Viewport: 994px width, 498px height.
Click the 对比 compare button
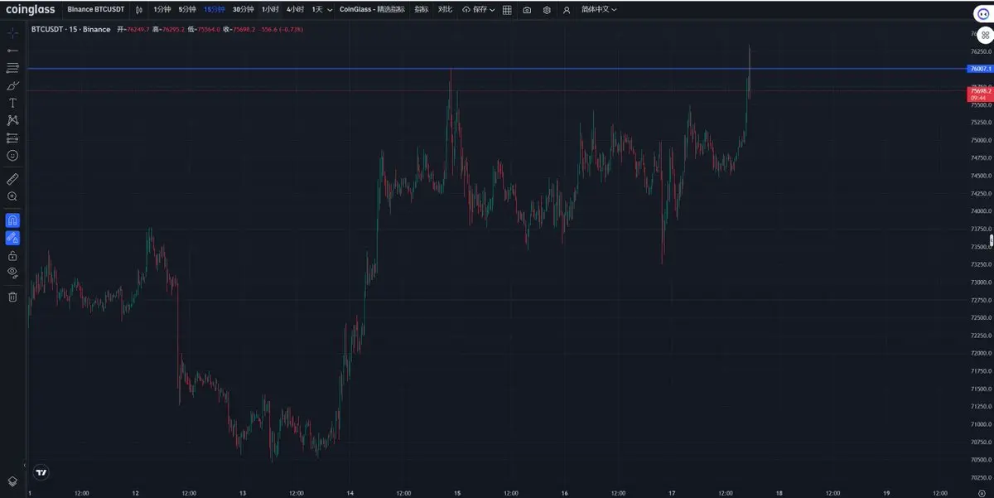point(446,10)
